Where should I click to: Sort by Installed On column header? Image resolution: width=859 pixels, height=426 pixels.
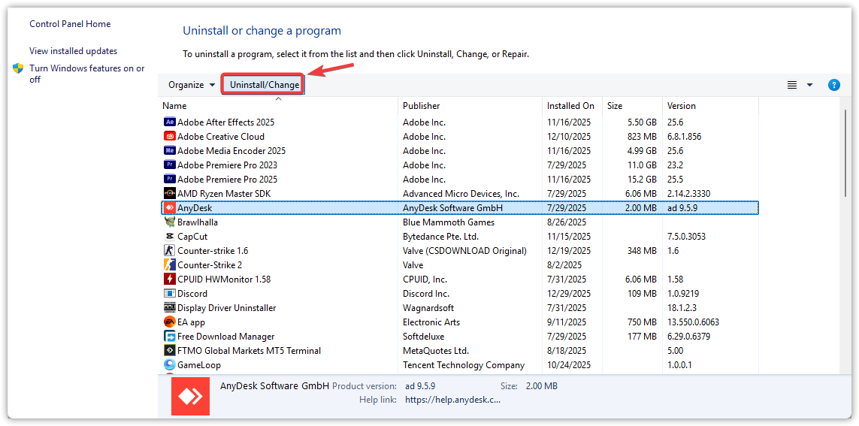pos(570,106)
